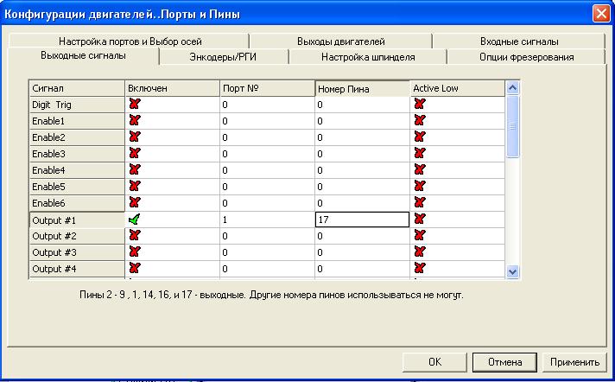615x382 pixels.
Task: Click the Порт № cell of Enable1
Action: tap(267, 121)
